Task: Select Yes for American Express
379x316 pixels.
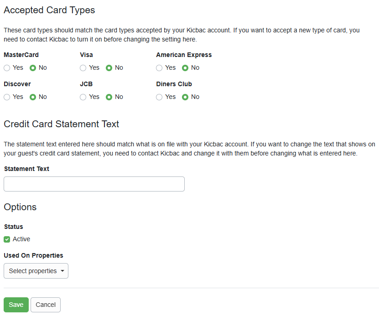Action: point(159,67)
